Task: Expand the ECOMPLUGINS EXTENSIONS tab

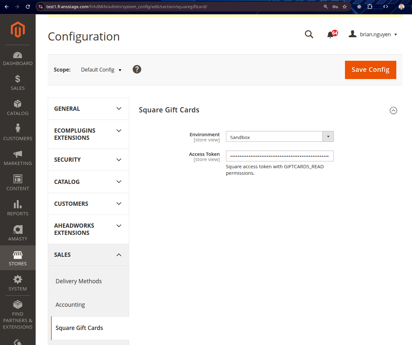Action: point(88,134)
